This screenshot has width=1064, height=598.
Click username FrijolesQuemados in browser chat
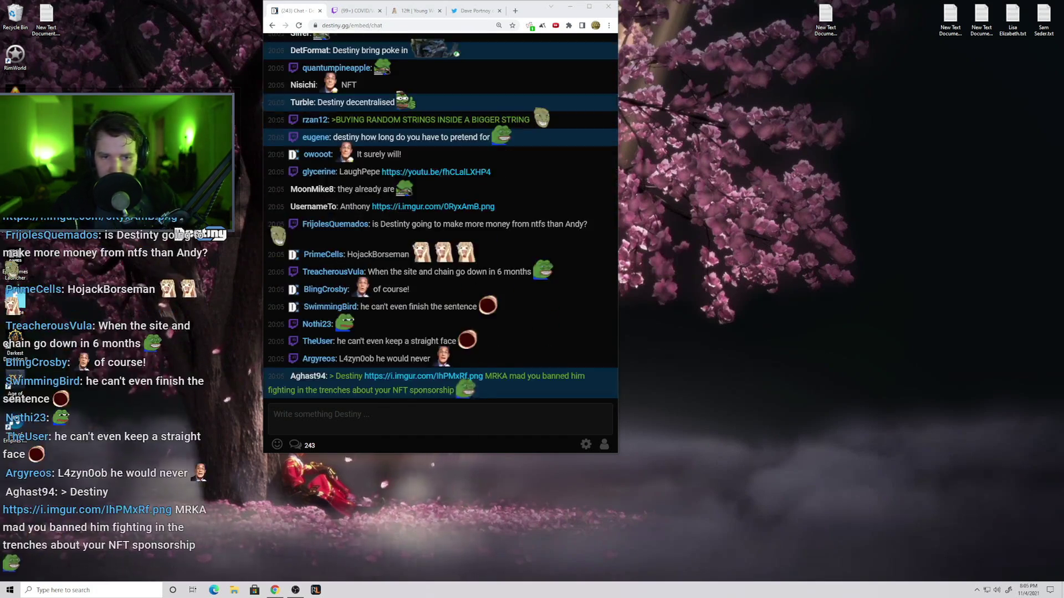[335, 224]
